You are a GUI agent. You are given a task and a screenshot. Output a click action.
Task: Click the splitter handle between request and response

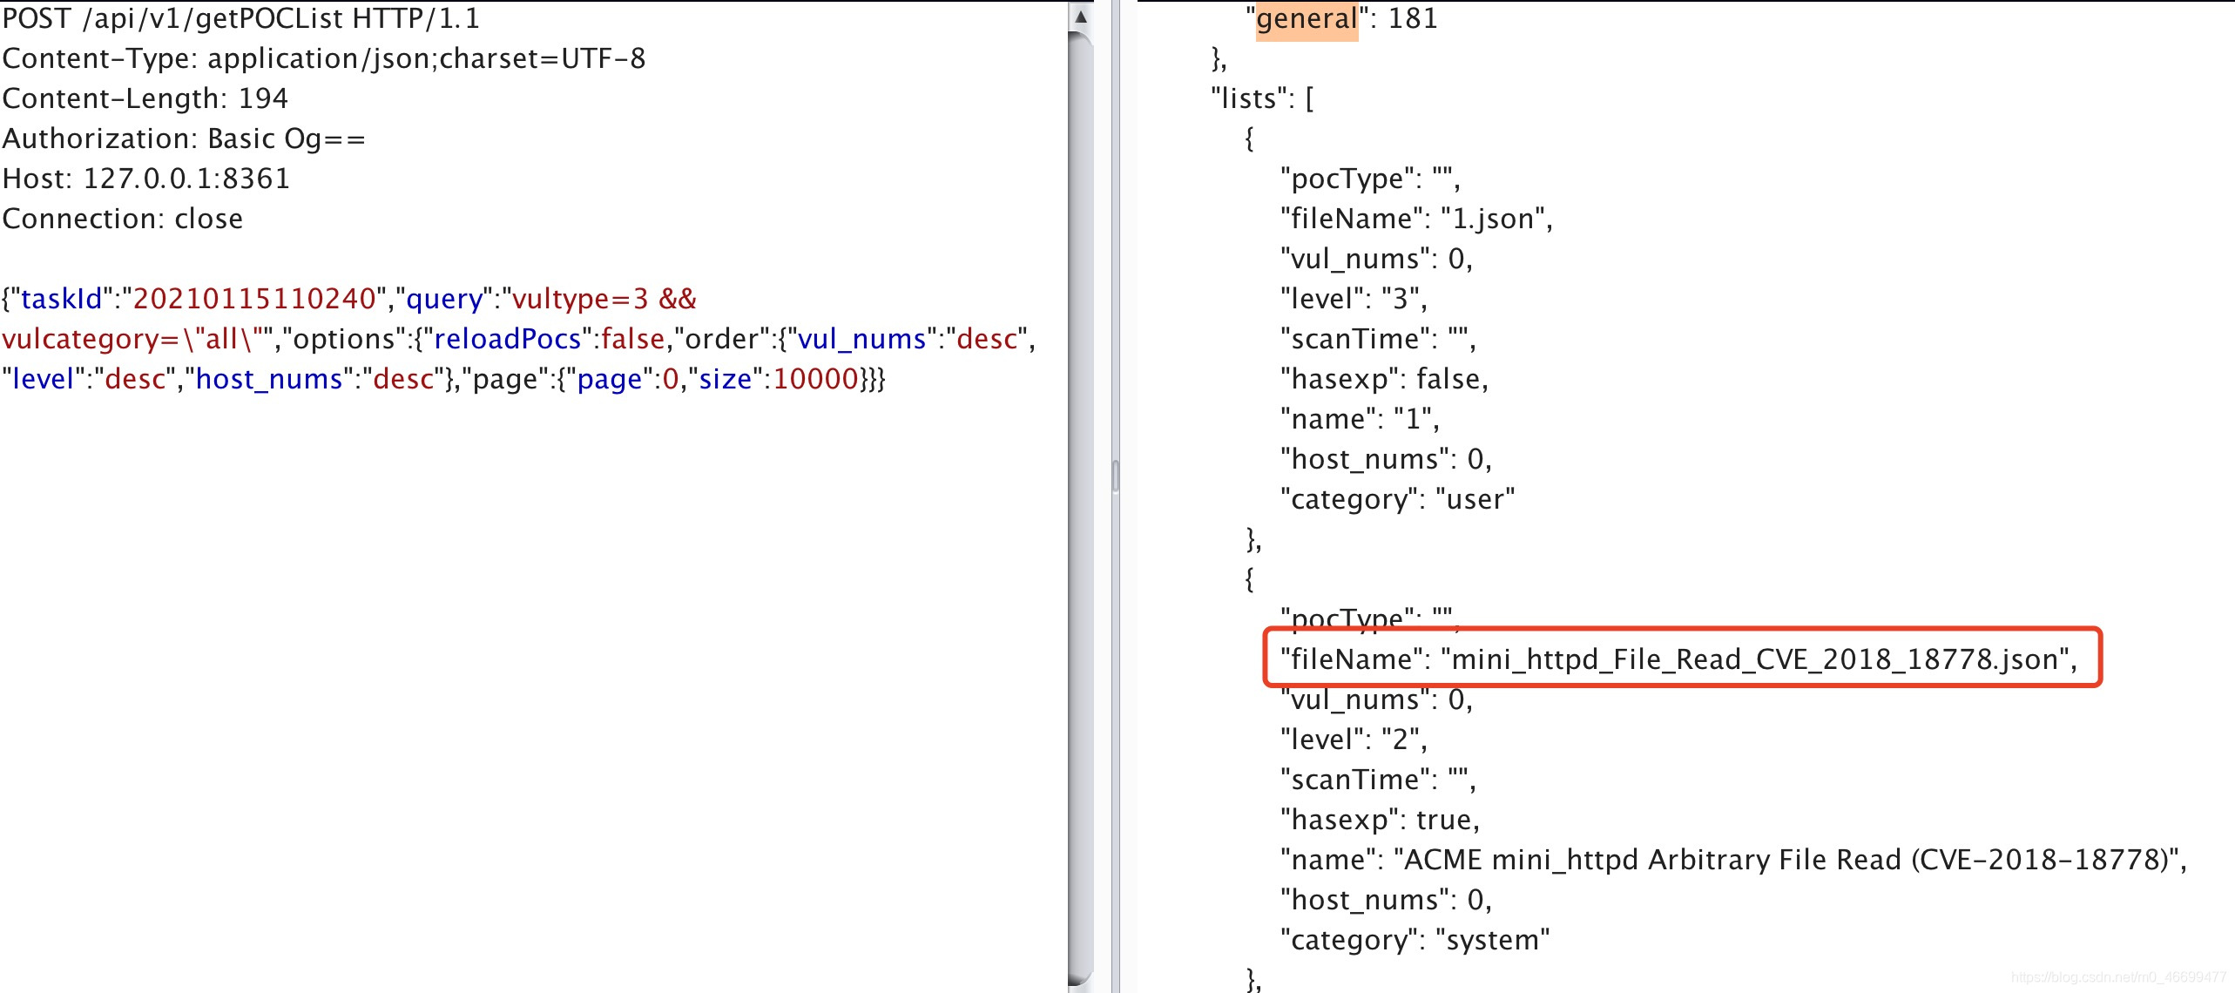coord(1116,476)
